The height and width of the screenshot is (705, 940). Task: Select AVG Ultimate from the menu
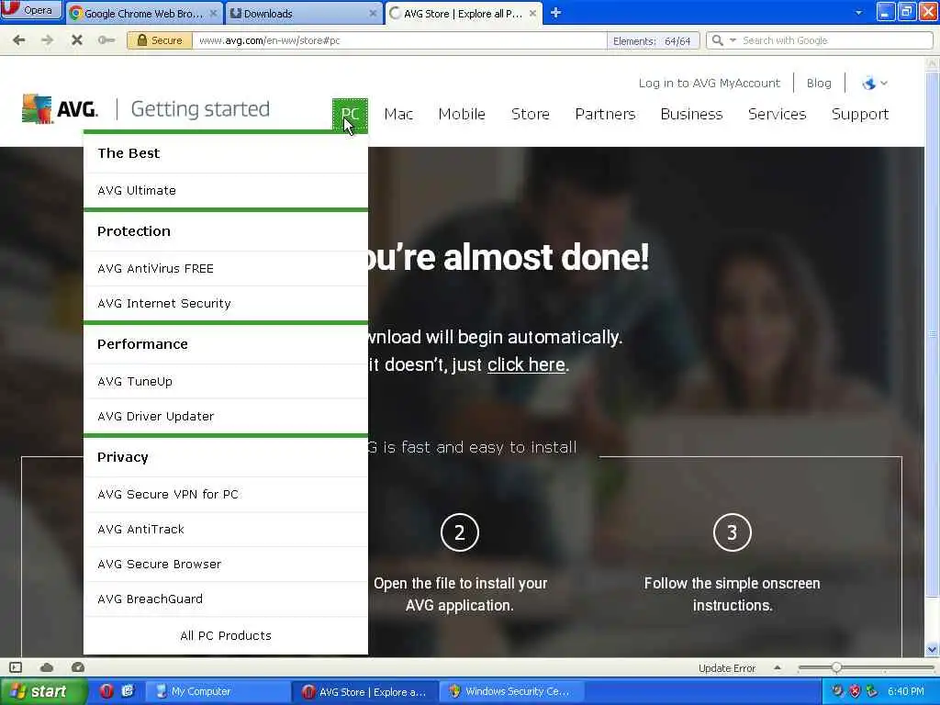pyautogui.click(x=226, y=191)
